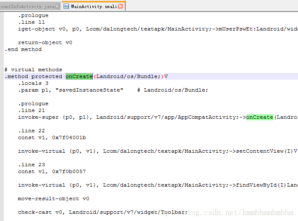Close the MainActivity.smali tab
The image size is (298, 221).
click(x=120, y=6)
